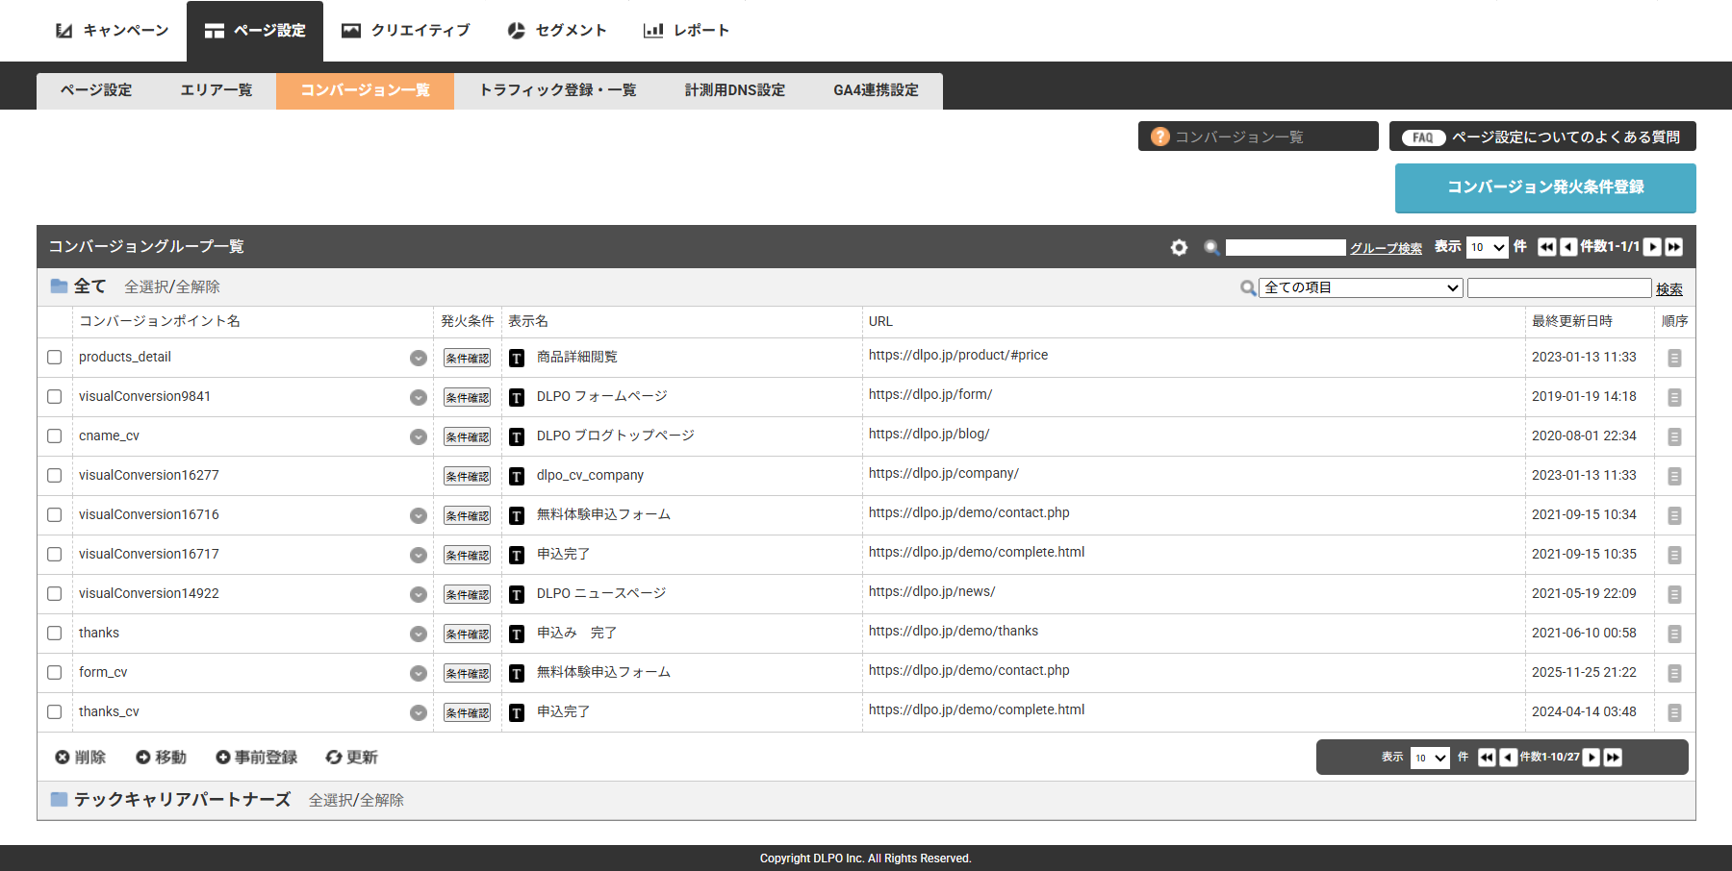Check the visualConversion16716 row checkbox
Screen dimensions: 1732x871
[x=55, y=514]
